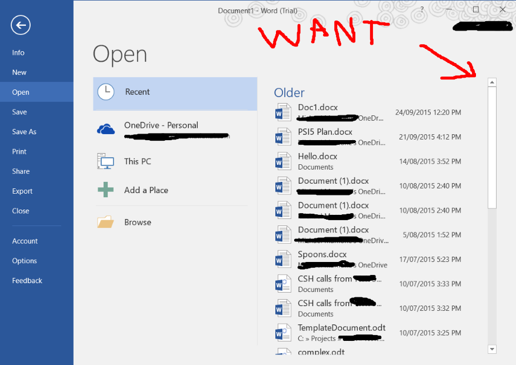516x365 pixels.
Task: Choose Close in the sidebar
Action: click(x=36, y=211)
